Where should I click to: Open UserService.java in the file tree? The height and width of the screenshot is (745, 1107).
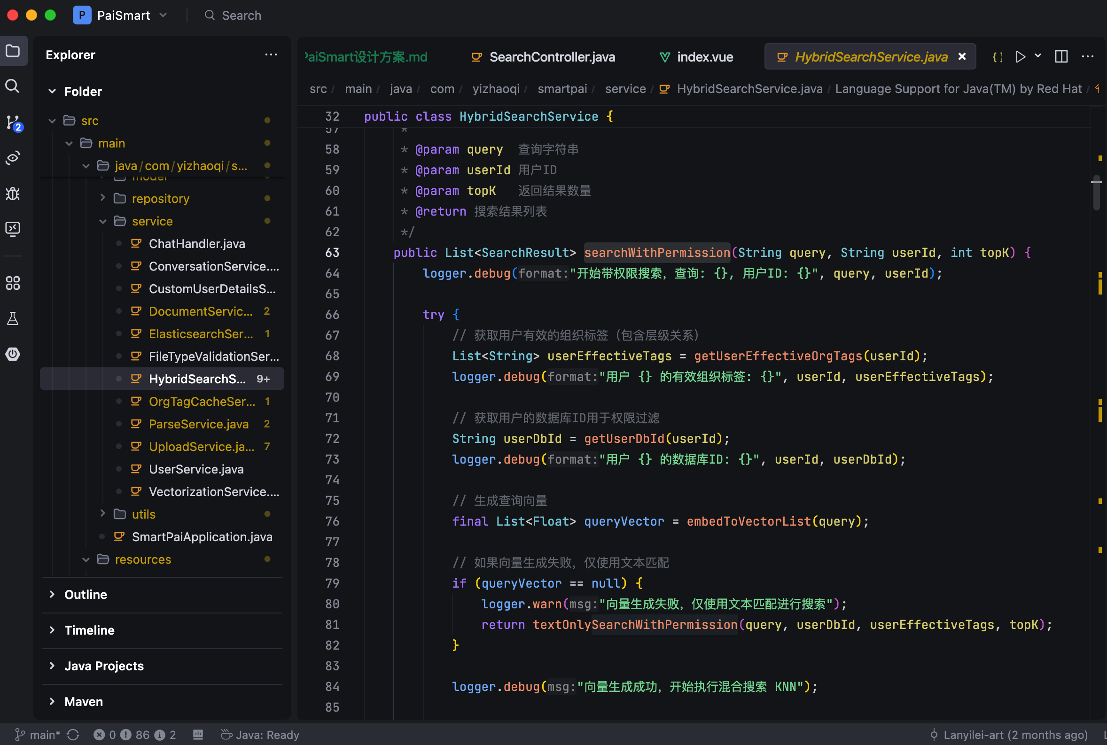(x=196, y=469)
